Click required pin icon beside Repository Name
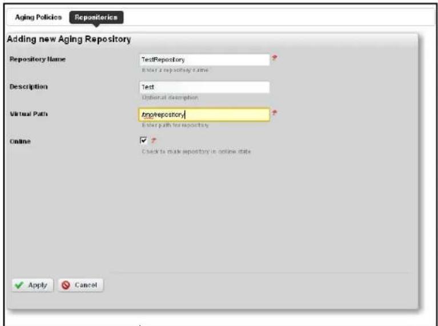The height and width of the screenshot is (326, 438). click(x=275, y=58)
